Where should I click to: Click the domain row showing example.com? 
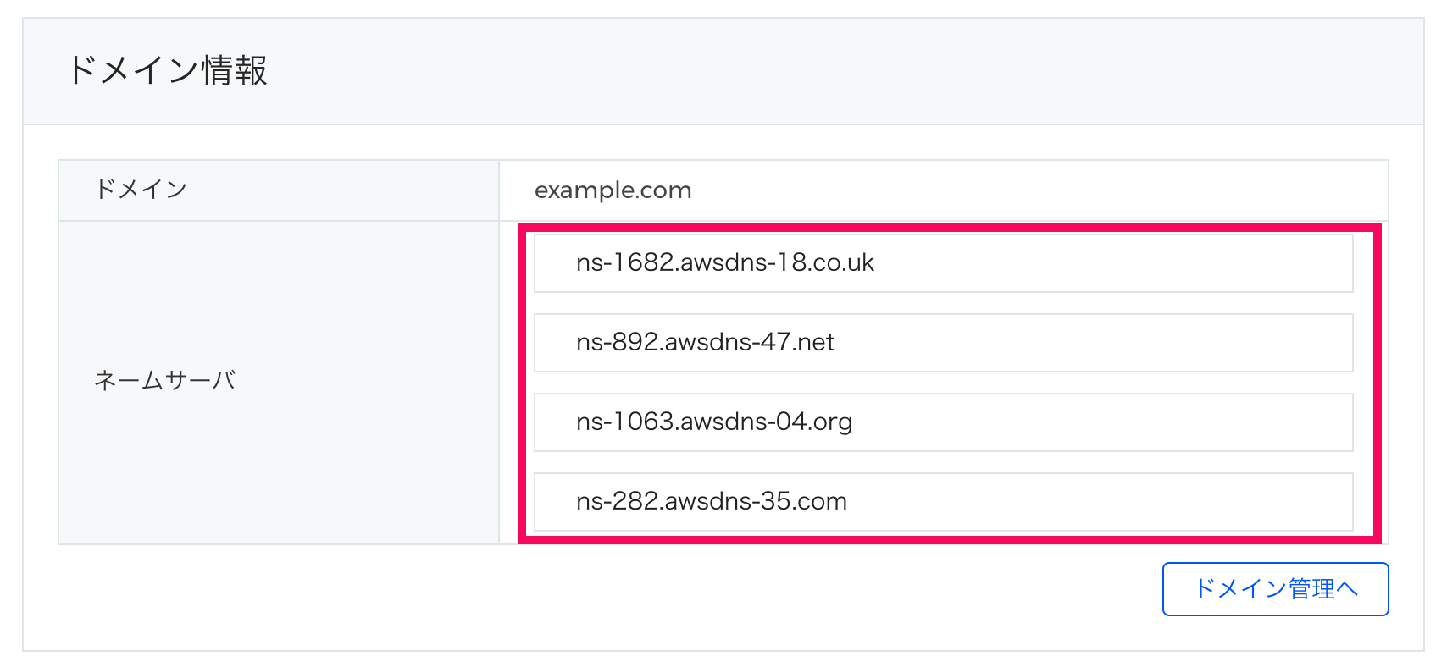[723, 190]
